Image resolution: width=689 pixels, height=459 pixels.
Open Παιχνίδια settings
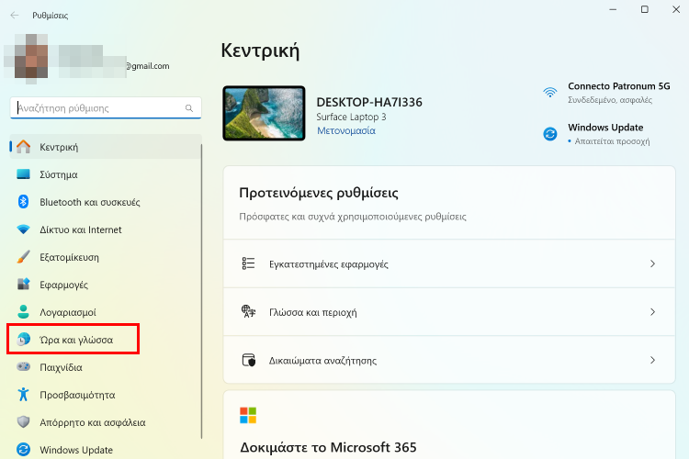pyautogui.click(x=106, y=367)
